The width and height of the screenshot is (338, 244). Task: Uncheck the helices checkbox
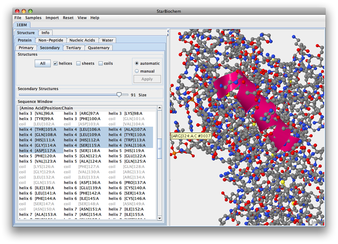(55, 64)
